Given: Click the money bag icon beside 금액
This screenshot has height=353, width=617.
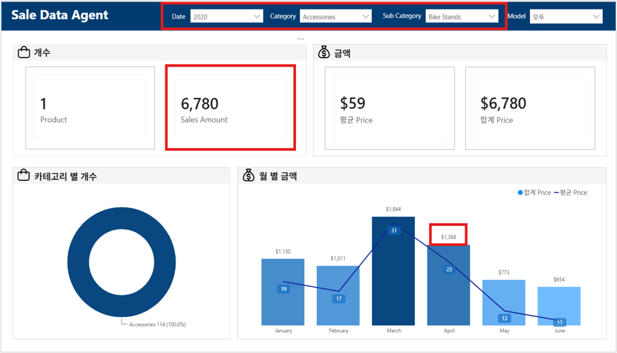Looking at the screenshot, I should click(x=324, y=52).
